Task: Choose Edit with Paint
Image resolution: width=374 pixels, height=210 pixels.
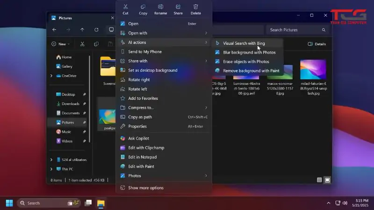Action: click(164, 167)
